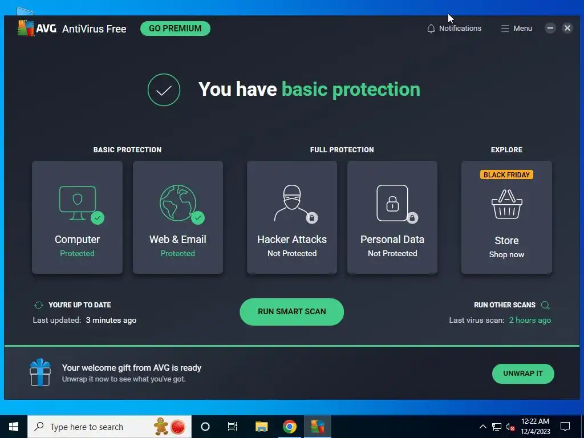
Task: Click the 'Protected' status under Web & Email
Action: (x=178, y=253)
